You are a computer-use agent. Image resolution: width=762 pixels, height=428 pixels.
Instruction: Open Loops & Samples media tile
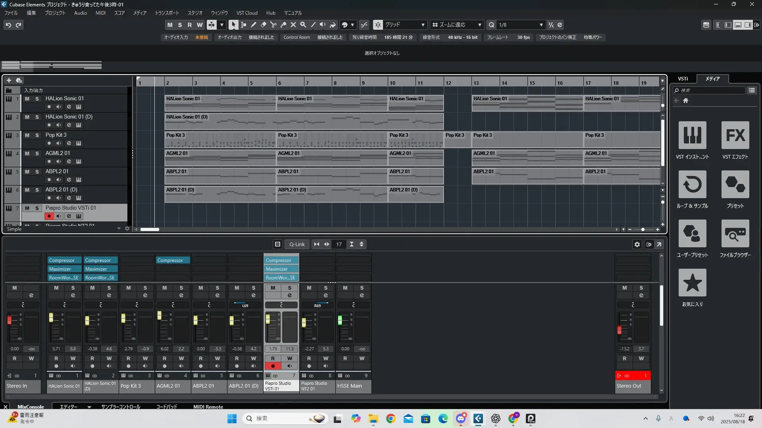692,184
